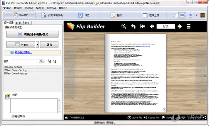Click the status text 刷新flash, 请稍等...
The image size is (209, 126).
click(x=105, y=123)
